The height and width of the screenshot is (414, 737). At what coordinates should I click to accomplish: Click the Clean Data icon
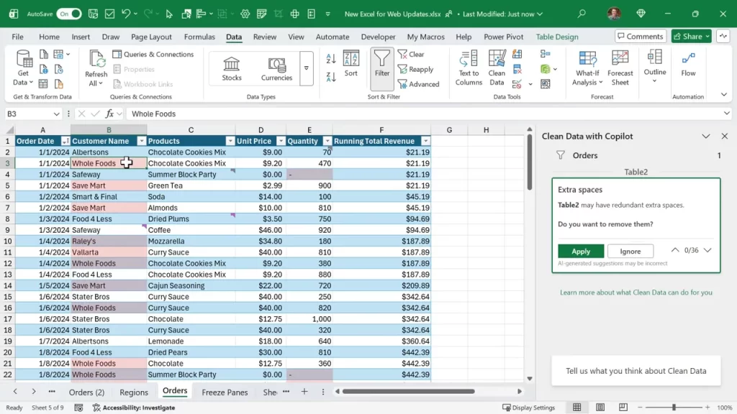496,68
